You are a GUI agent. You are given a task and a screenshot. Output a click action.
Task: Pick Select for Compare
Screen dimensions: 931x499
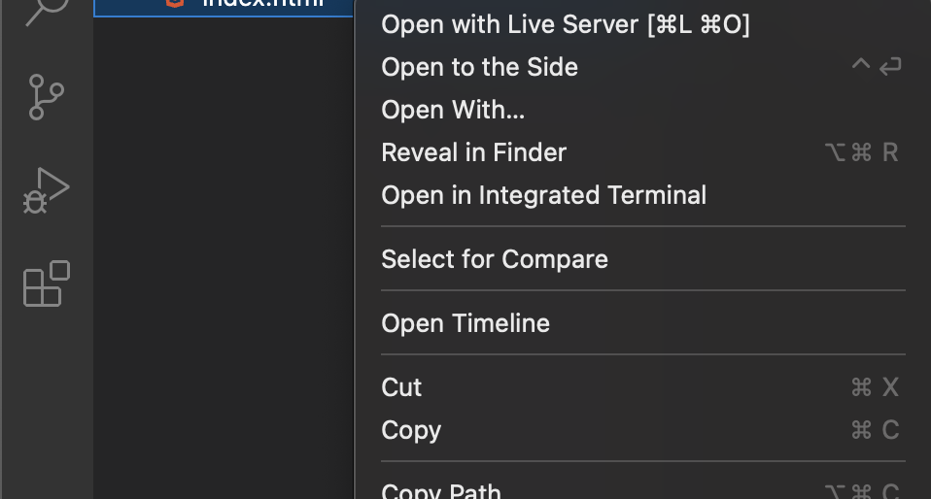494,259
